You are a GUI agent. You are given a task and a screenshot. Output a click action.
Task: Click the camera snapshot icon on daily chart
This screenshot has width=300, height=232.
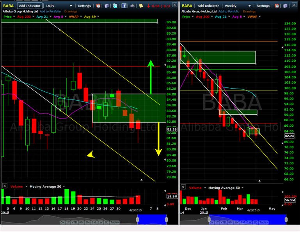pos(132,6)
